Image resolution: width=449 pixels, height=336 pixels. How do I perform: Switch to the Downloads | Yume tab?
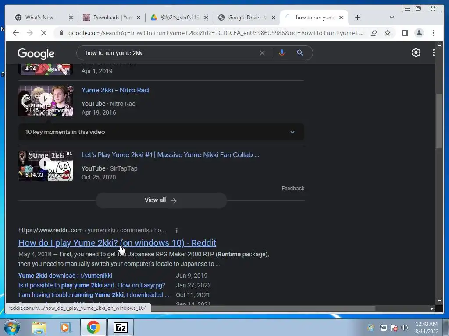click(x=113, y=17)
